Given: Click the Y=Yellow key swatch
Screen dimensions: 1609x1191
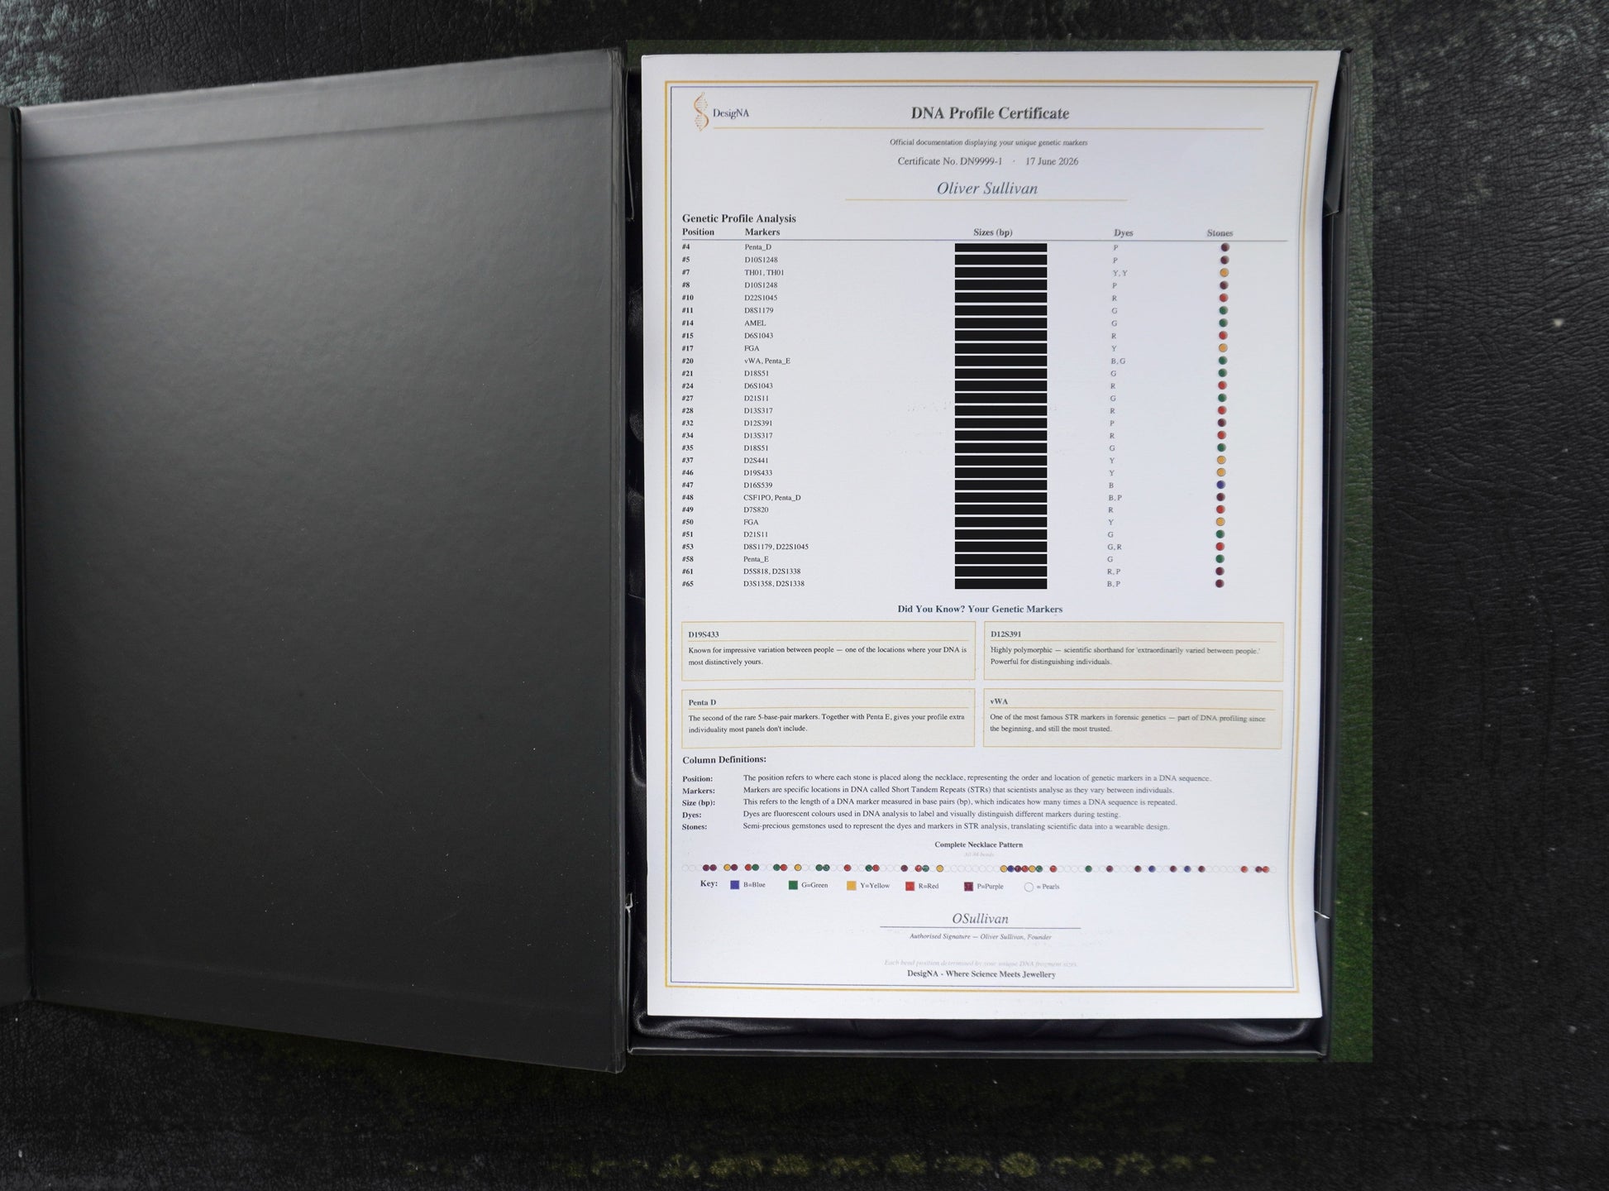Looking at the screenshot, I should pyautogui.click(x=851, y=886).
